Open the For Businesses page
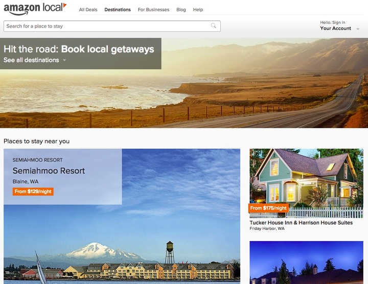Viewport: 368px width, 284px height. click(x=153, y=10)
